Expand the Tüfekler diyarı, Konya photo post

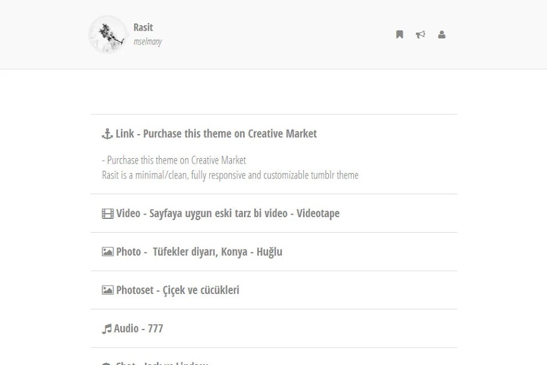pyautogui.click(x=199, y=252)
